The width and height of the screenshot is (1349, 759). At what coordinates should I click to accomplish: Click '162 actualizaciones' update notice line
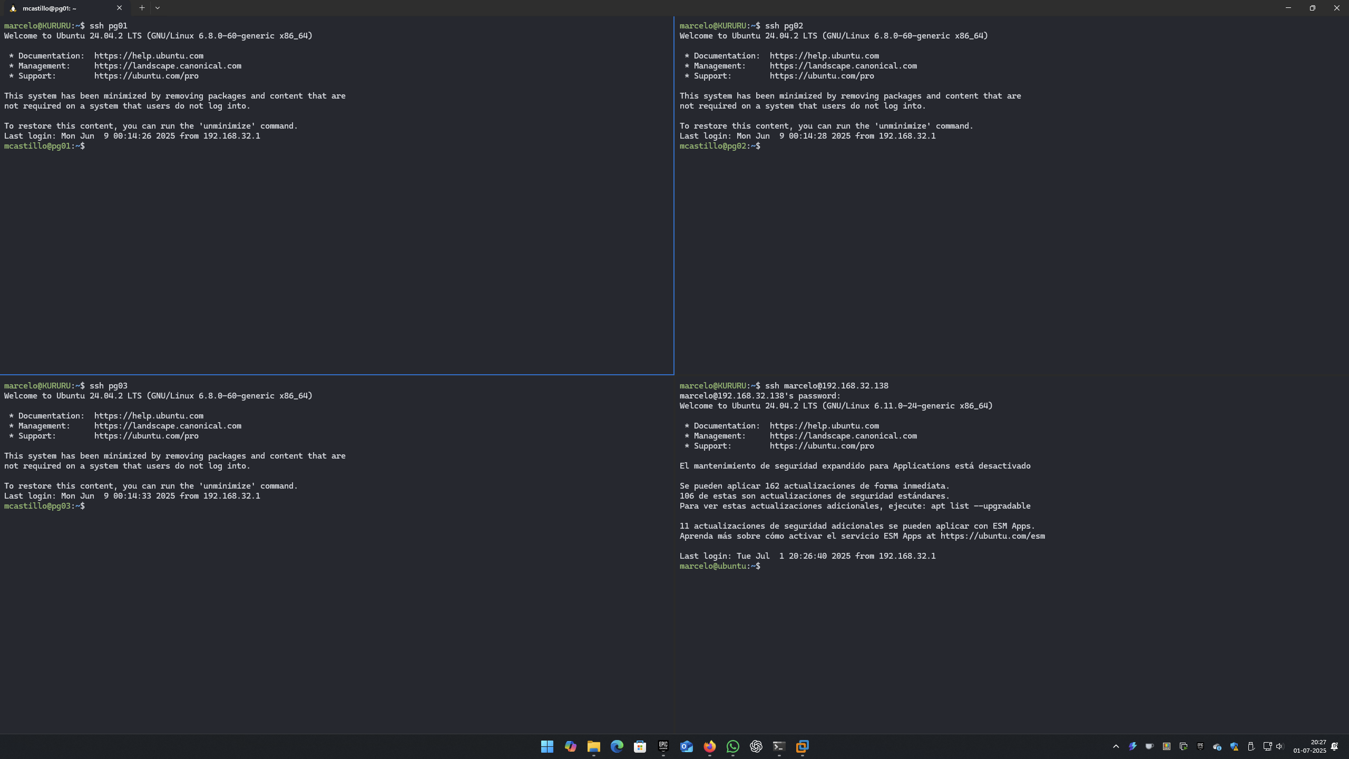tap(815, 486)
